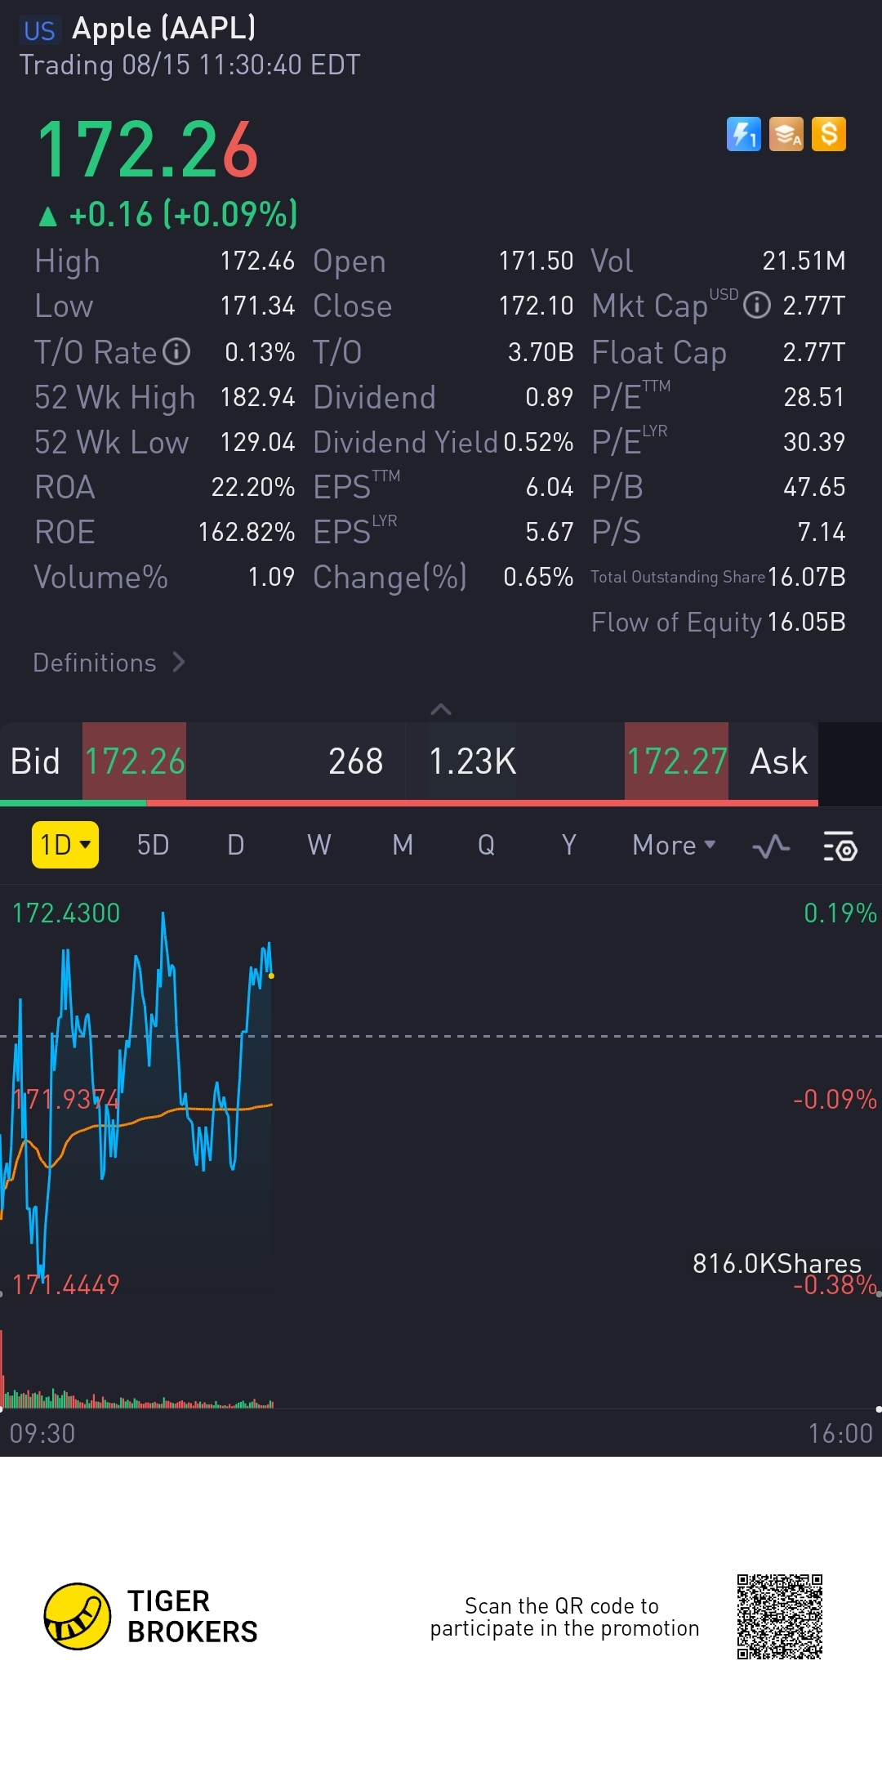Tap the P/S value 7.14
This screenshot has height=1777, width=882.
click(822, 532)
